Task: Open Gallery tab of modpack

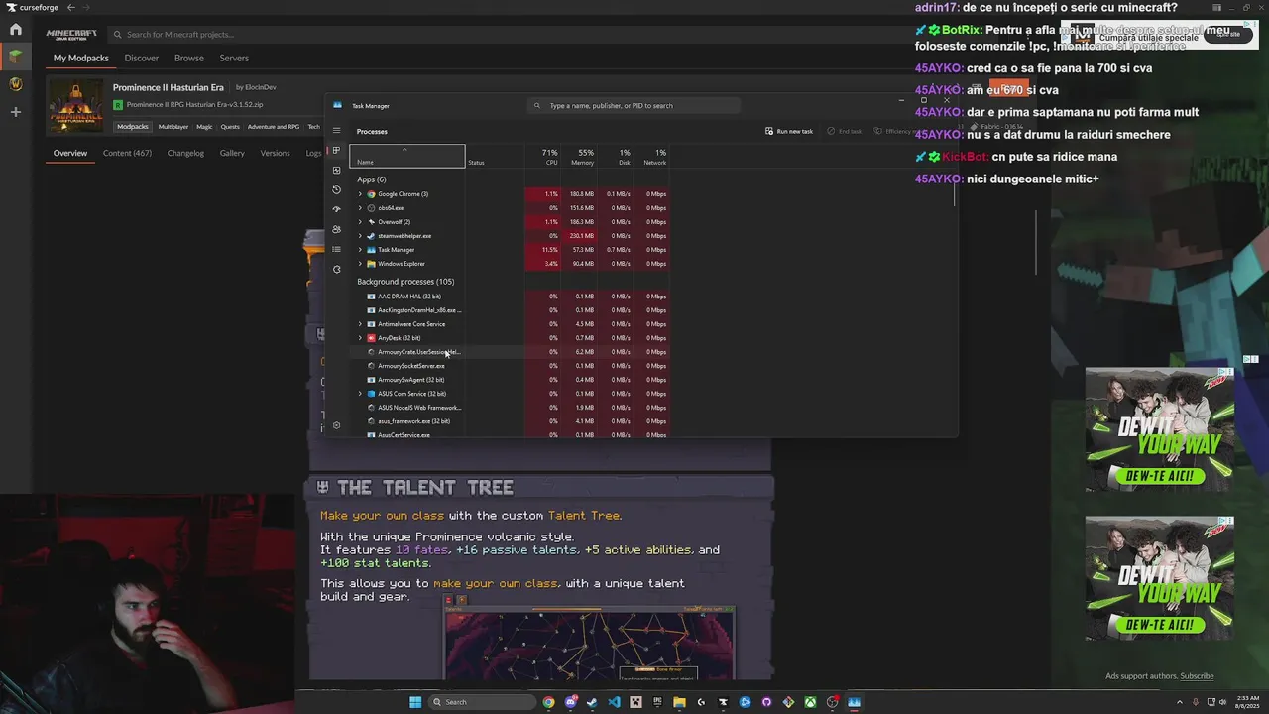Action: 232,153
